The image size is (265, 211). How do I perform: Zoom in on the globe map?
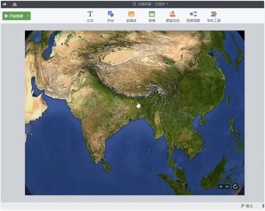[x=221, y=187]
